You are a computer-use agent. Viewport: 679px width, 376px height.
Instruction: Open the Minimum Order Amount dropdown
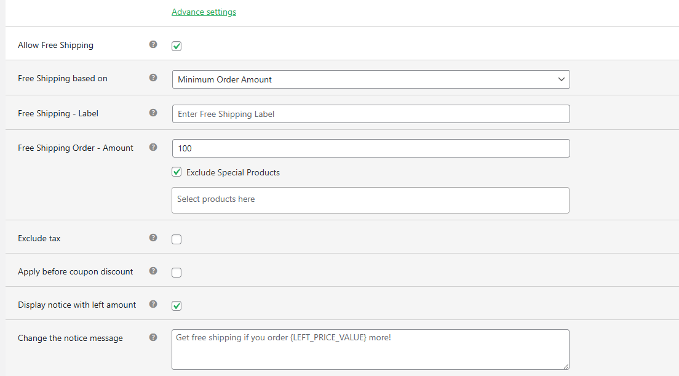point(370,79)
